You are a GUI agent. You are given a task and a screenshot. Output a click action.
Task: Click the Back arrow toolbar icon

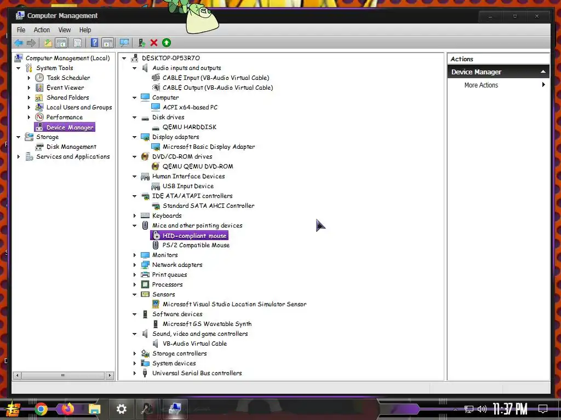(x=19, y=43)
